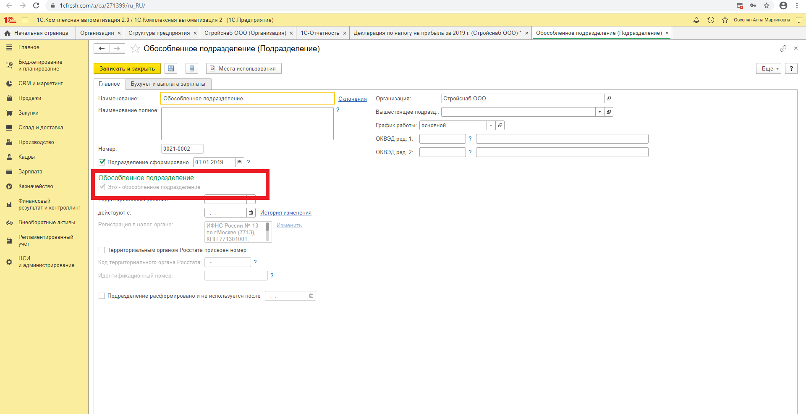This screenshot has height=414, width=806.
Task: Click the document report icon beside save
Action: (x=192, y=68)
